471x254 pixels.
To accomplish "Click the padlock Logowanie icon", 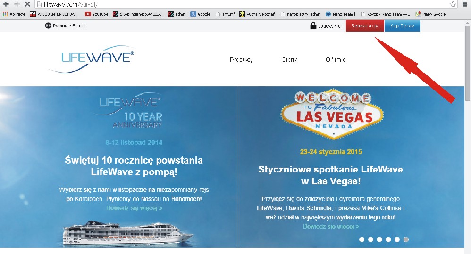I will click(x=313, y=25).
